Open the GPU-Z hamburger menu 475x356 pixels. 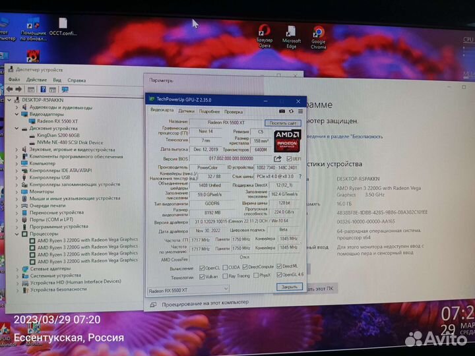point(300,111)
